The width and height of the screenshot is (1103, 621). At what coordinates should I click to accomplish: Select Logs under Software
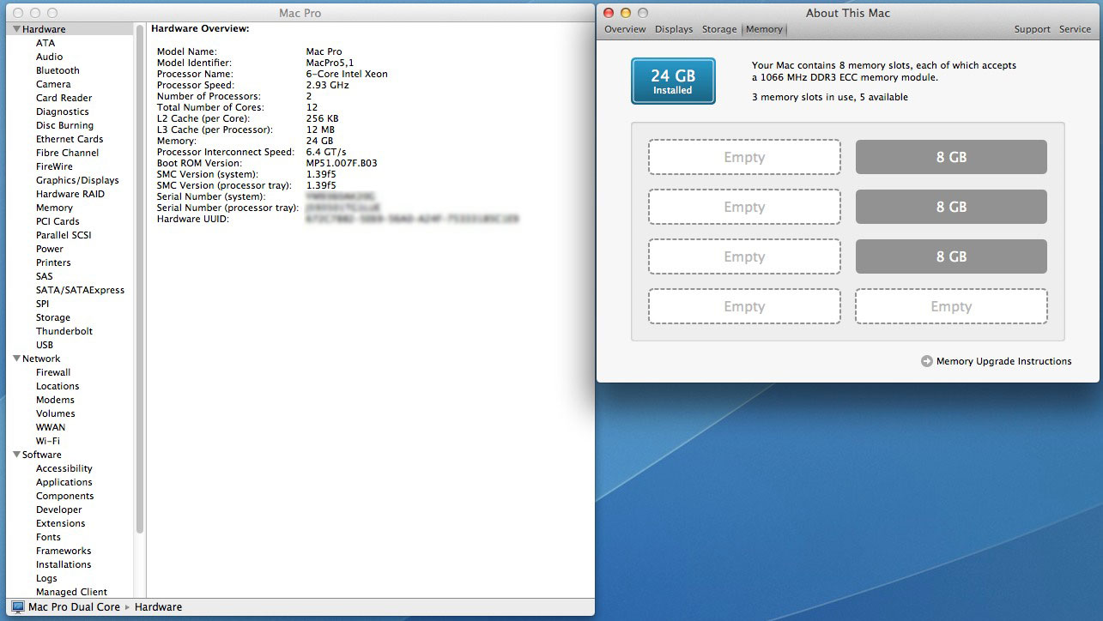click(46, 578)
